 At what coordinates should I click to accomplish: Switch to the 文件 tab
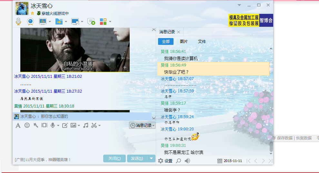point(202,42)
